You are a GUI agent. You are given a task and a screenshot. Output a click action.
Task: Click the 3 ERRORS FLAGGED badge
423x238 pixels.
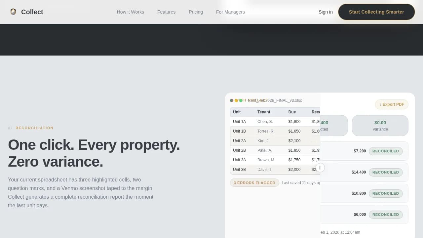click(x=254, y=182)
